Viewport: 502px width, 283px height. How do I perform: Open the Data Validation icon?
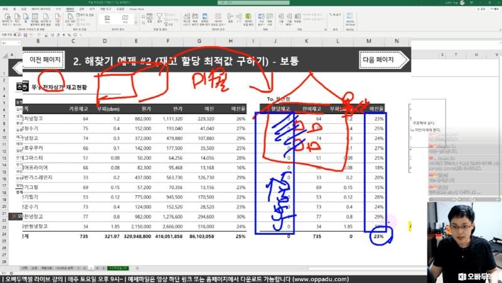[218, 19]
